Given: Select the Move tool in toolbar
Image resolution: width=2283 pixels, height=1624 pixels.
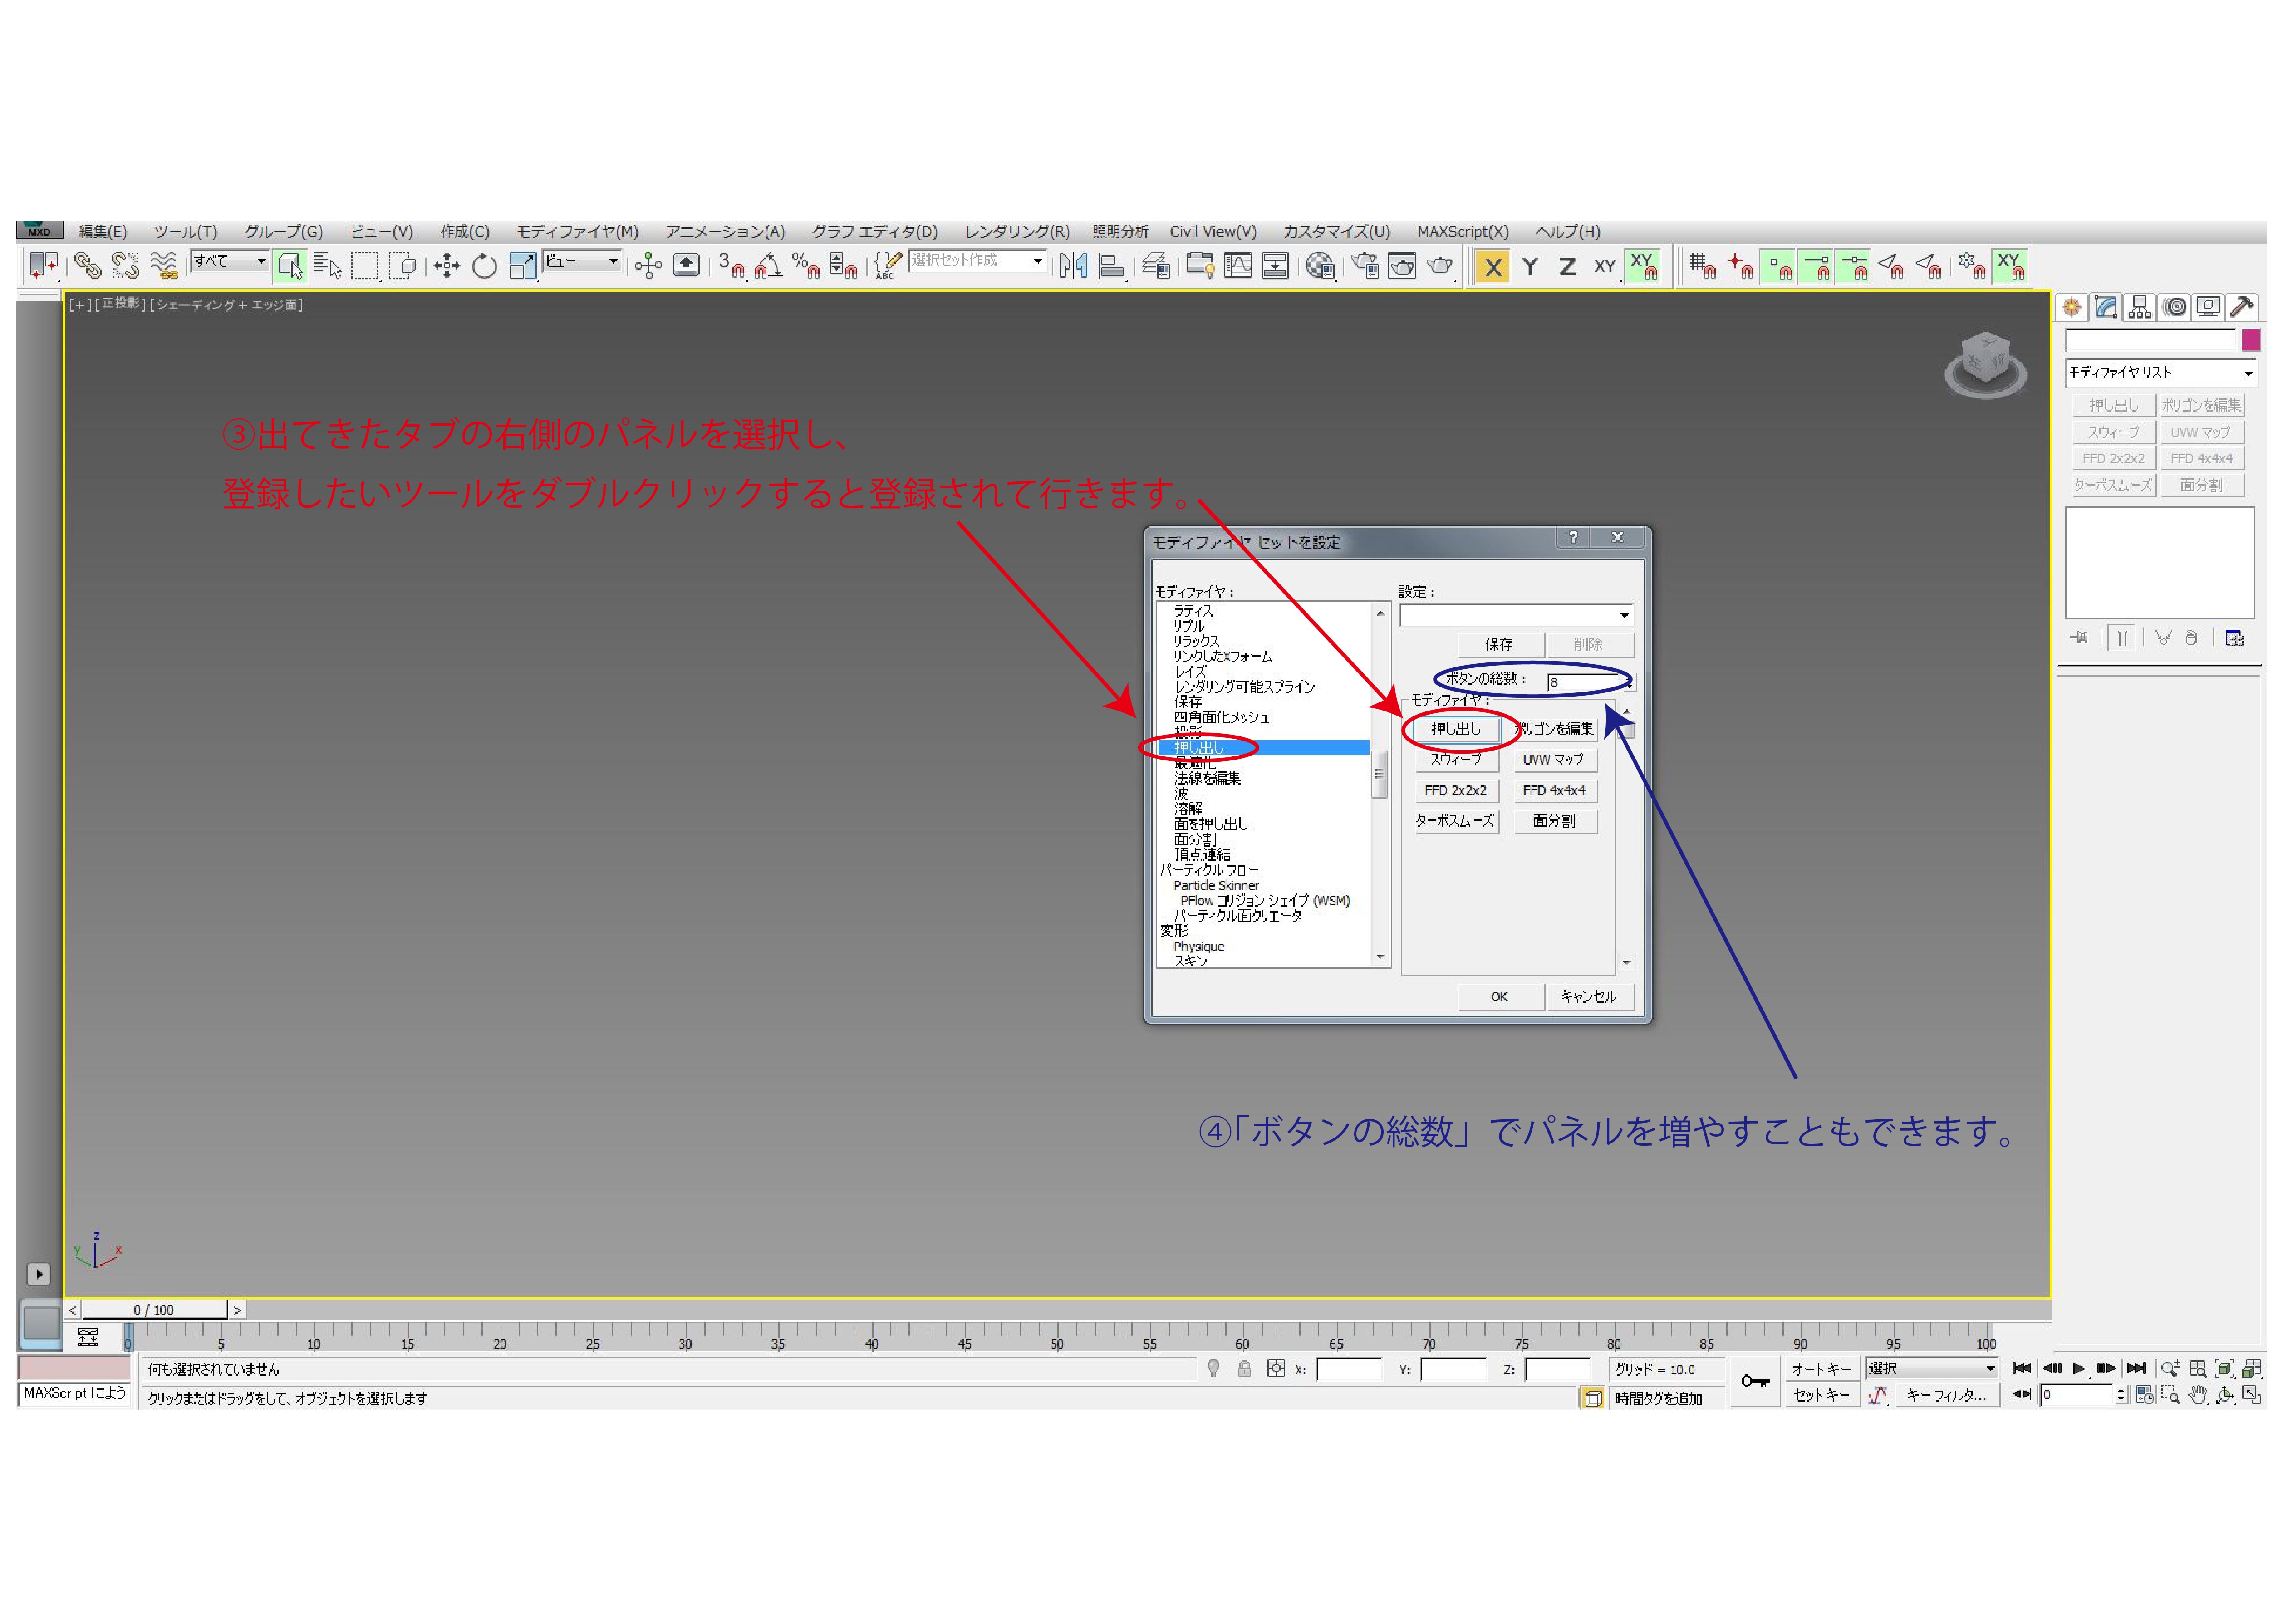Looking at the screenshot, I should tap(446, 266).
